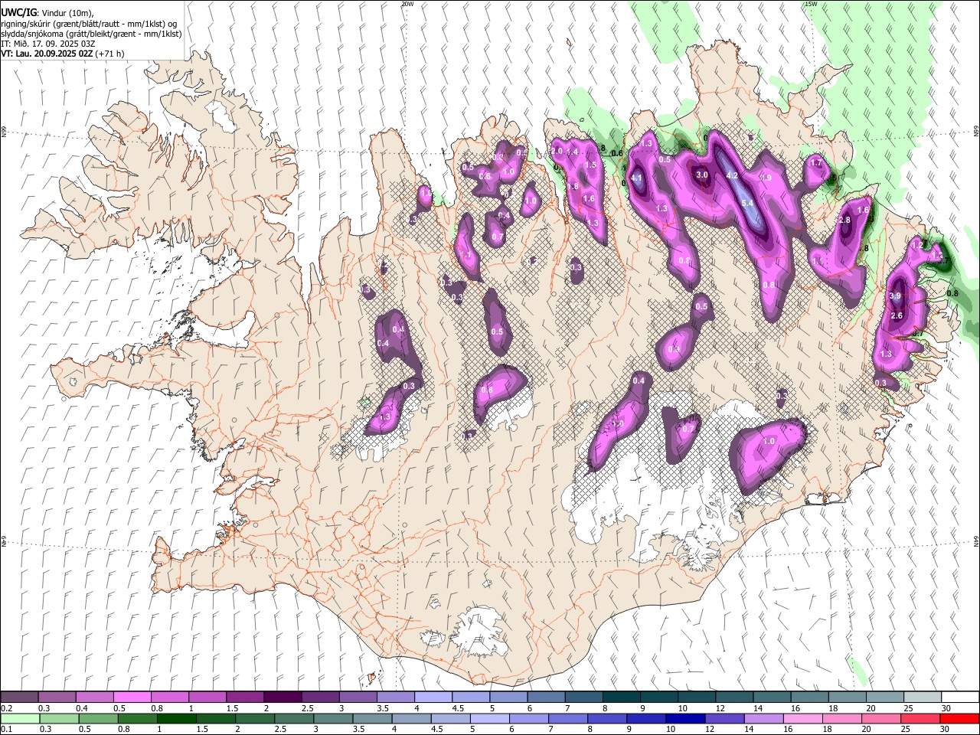The width and height of the screenshot is (980, 735).
Task: Select the 2.6 value below 3.9
Action: 897,315
